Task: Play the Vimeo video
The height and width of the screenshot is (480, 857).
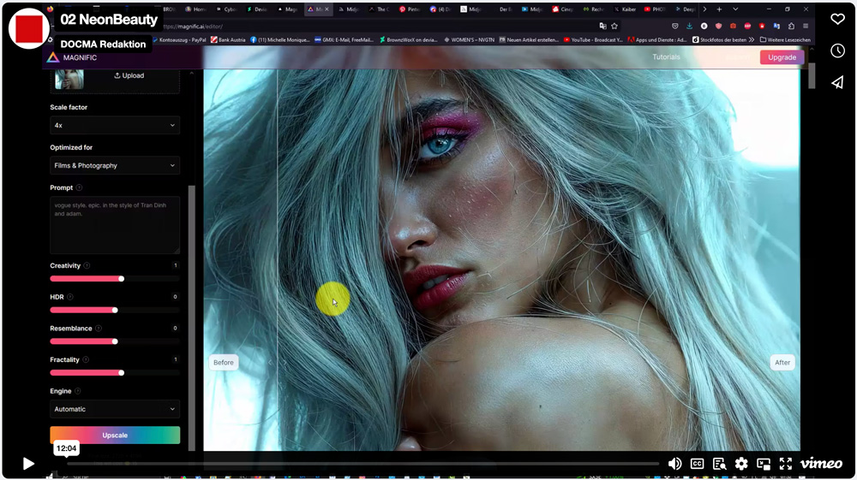Action: point(28,463)
